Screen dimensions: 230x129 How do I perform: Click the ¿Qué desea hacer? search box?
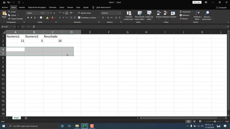[x=103, y=7]
